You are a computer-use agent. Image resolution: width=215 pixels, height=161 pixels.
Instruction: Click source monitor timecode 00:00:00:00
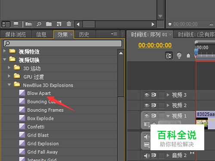tap(185, 24)
